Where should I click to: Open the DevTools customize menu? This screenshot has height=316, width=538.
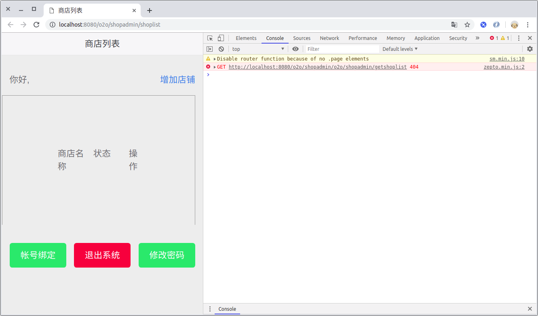click(x=519, y=38)
